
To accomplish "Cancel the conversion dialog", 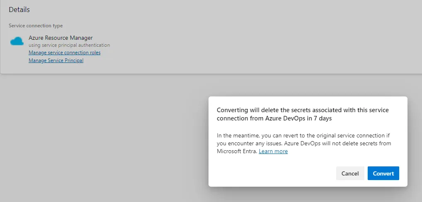I will tap(350, 173).
